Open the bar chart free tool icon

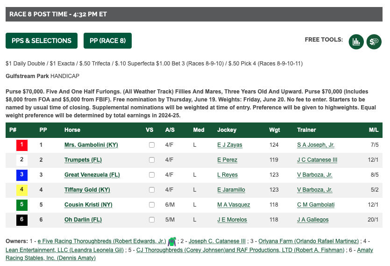click(356, 42)
